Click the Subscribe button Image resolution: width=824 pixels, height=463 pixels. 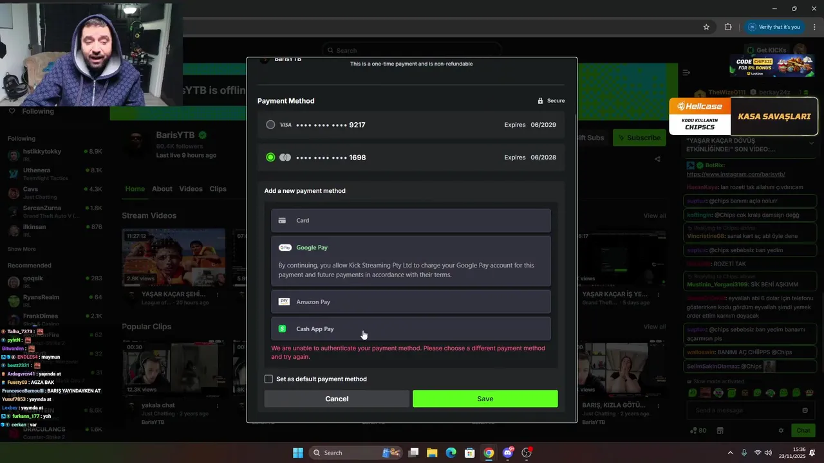639,138
